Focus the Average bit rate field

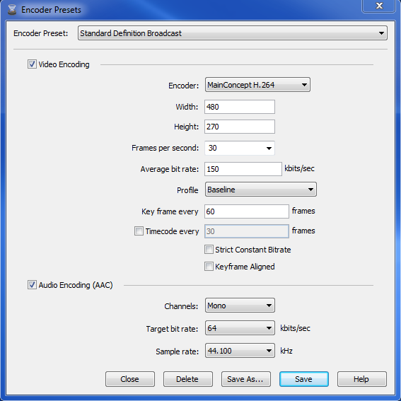click(x=243, y=169)
